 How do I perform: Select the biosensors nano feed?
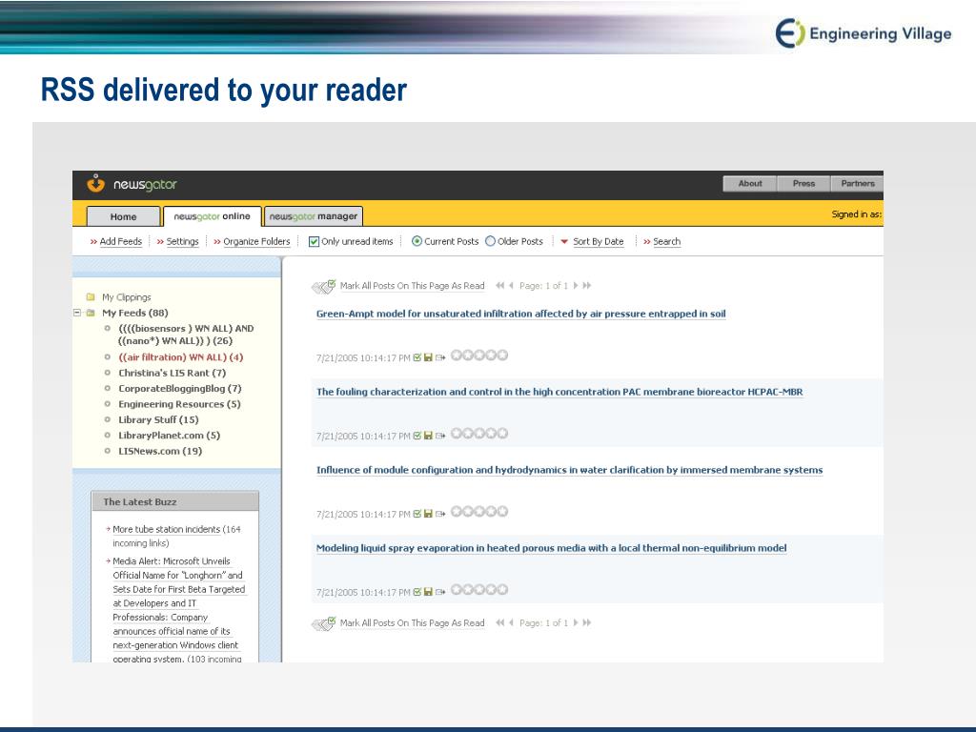[x=186, y=335]
